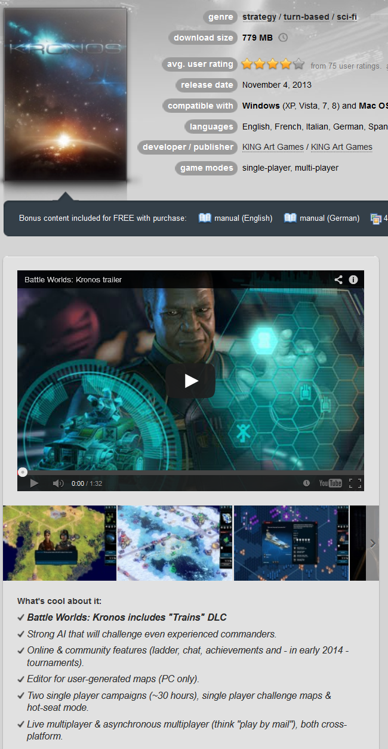The image size is (388, 749).
Task: Click the video progress bar scrubber
Action: 23,472
